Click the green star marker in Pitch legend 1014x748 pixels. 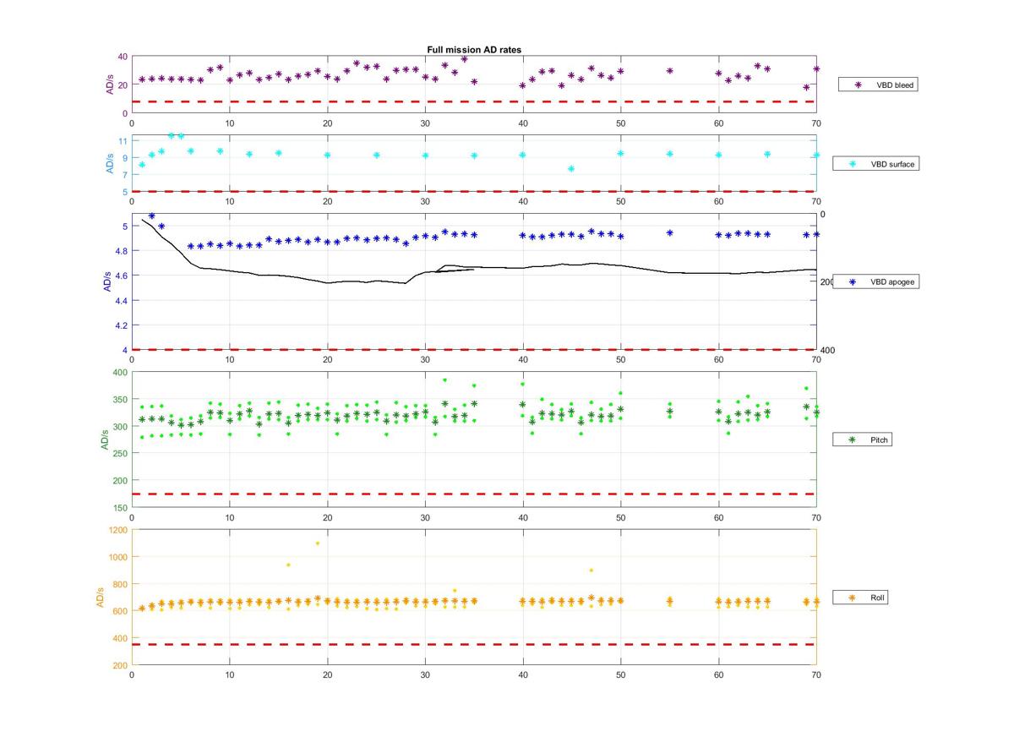tap(852, 440)
